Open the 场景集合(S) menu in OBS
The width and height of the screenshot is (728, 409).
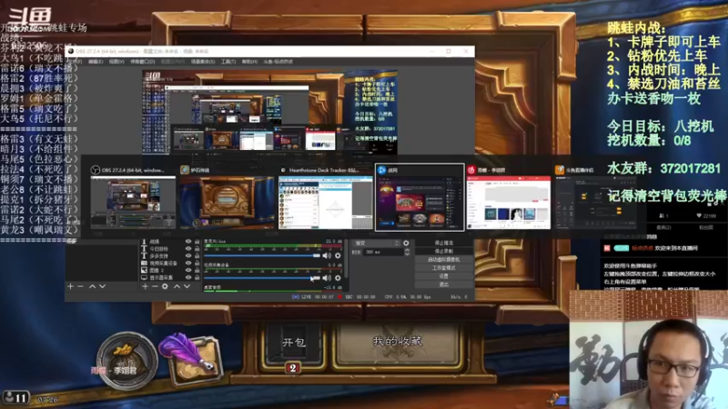203,62
